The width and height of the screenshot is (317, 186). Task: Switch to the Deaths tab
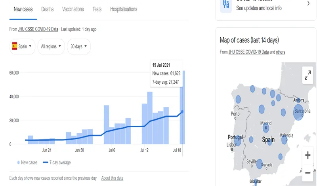pos(47,9)
